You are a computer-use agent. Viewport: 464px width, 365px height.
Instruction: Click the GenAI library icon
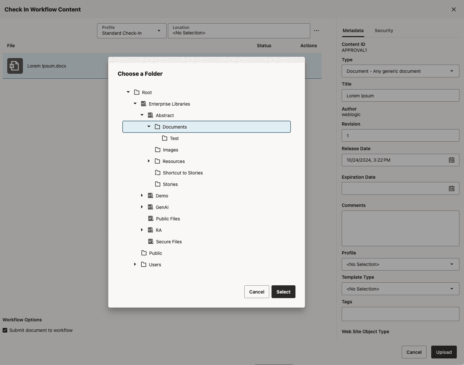point(151,207)
